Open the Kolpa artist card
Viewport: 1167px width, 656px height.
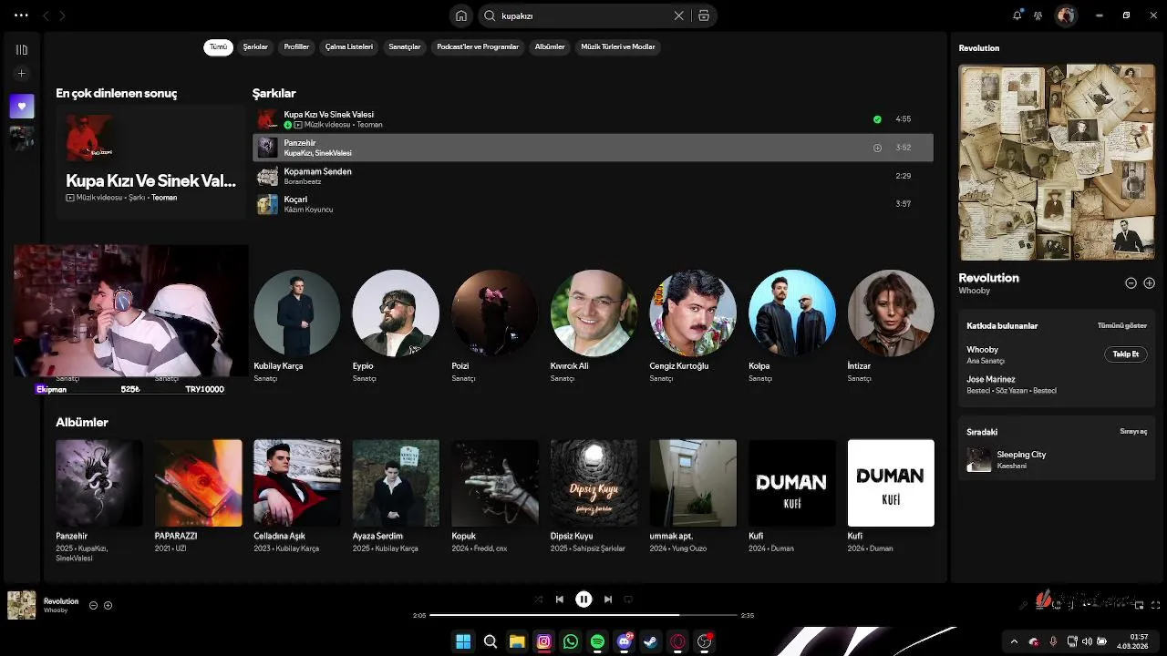(x=791, y=326)
